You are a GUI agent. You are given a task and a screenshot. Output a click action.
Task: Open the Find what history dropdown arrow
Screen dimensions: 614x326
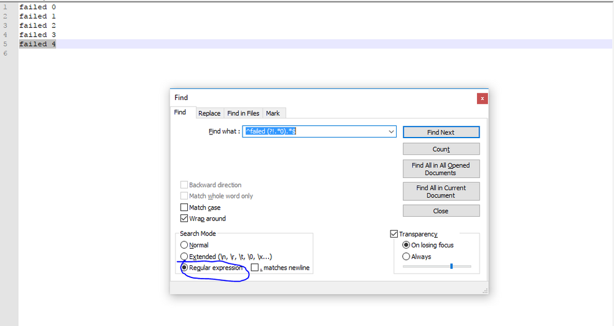(391, 131)
